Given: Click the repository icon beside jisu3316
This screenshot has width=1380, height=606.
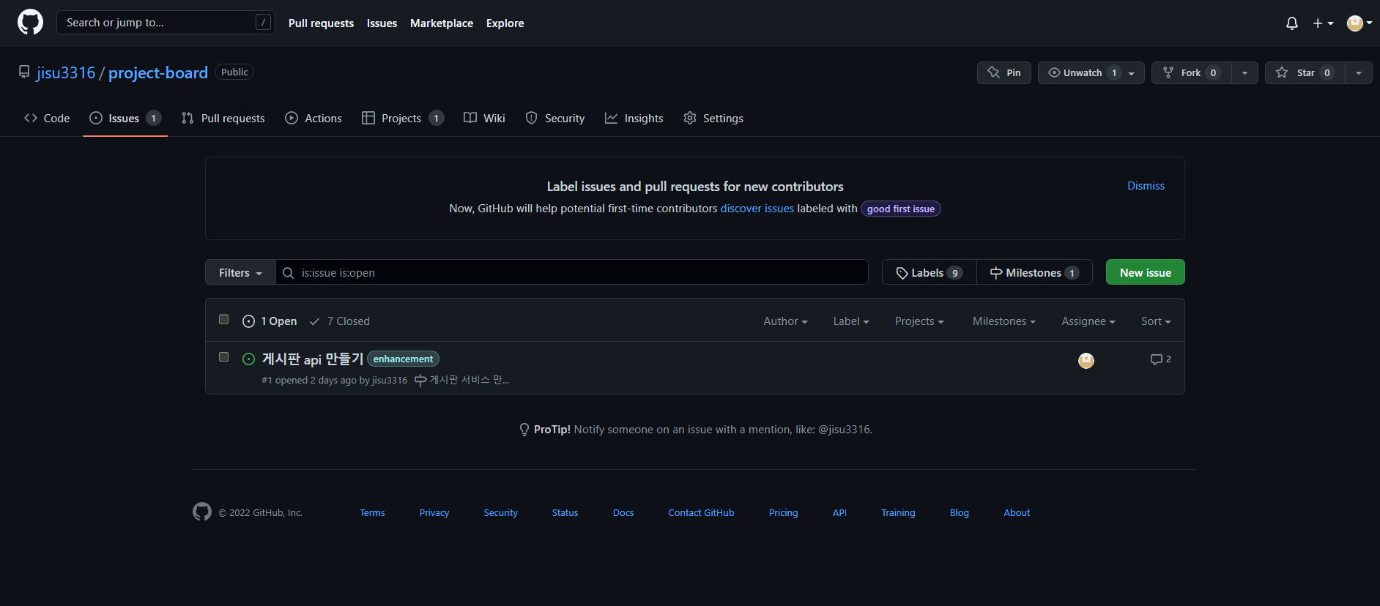Looking at the screenshot, I should pos(24,72).
